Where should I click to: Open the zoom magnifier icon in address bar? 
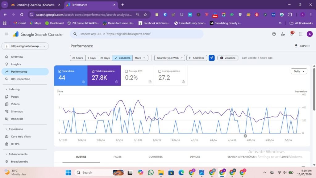pyautogui.click(x=138, y=15)
